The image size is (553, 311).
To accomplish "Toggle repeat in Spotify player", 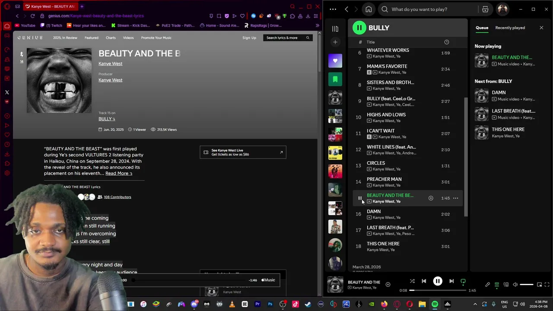I will click(x=463, y=281).
